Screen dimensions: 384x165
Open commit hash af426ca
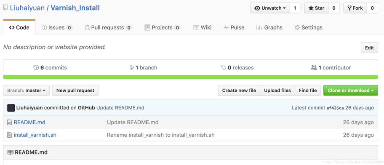[x=335, y=108]
